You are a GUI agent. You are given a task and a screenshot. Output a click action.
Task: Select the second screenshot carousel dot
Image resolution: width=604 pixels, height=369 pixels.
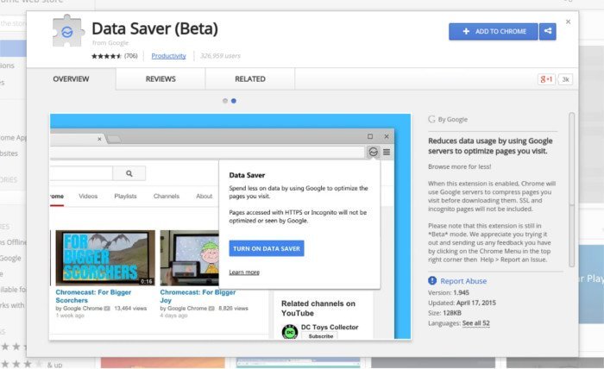[x=234, y=101]
